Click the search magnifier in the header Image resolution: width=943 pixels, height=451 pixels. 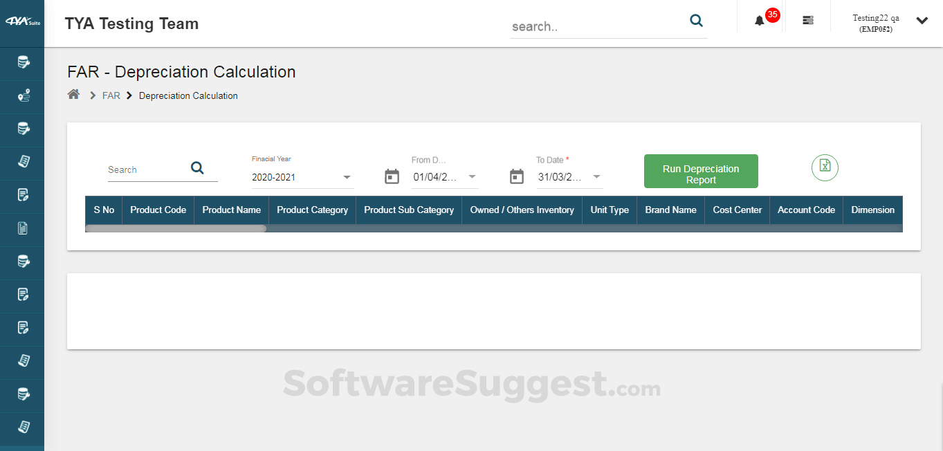[696, 21]
